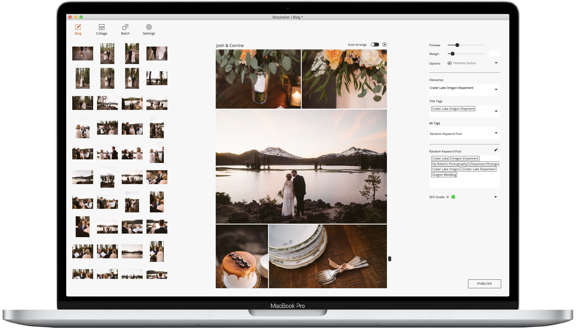Screen dimensions: 576x330
Task: Select the sunset lake couple photo
Action: coord(301,167)
